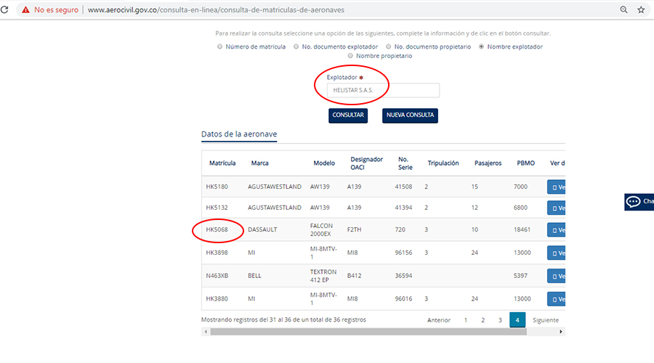Click the N463XB matrícula cell
Viewport: 654px width, 363px height.
coord(217,275)
